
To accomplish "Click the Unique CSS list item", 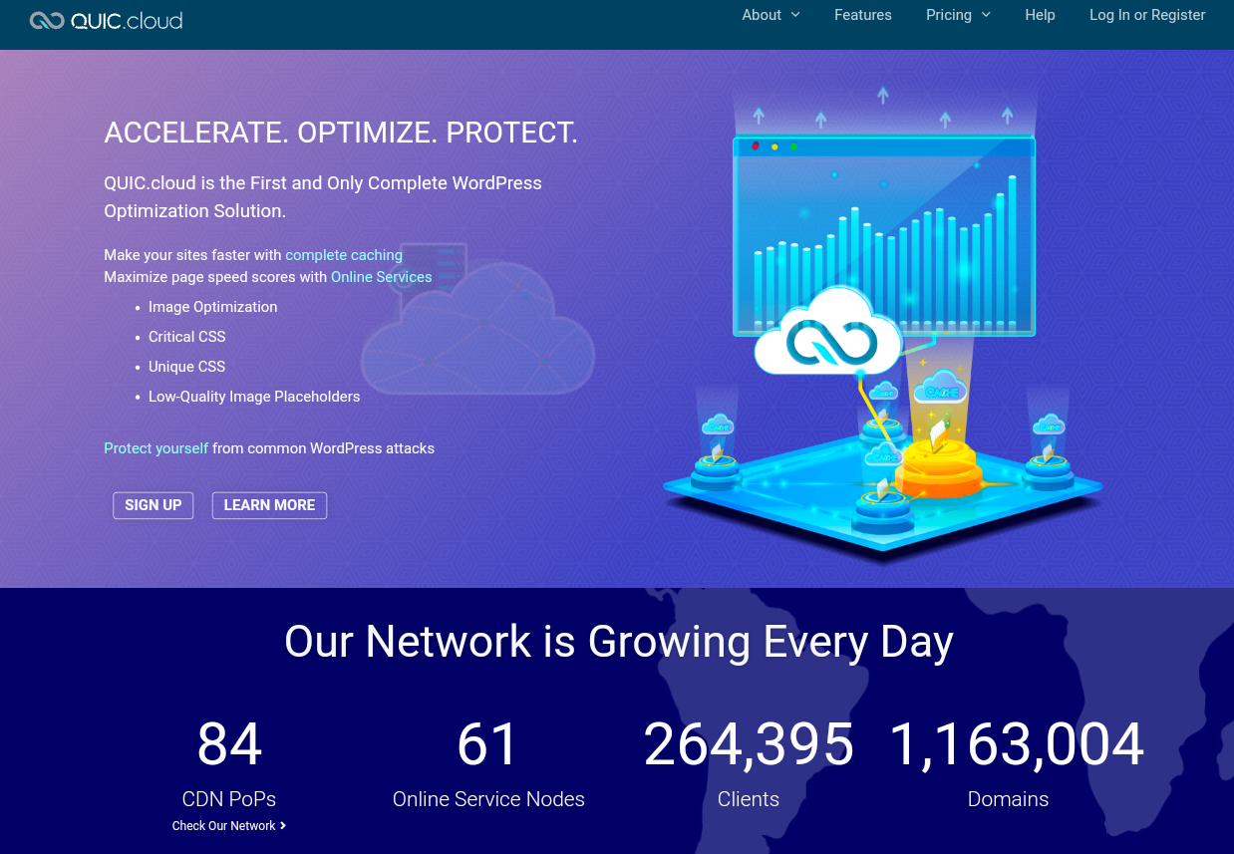I will 187,367.
